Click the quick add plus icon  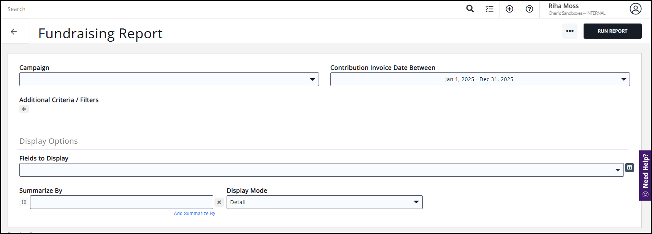509,9
